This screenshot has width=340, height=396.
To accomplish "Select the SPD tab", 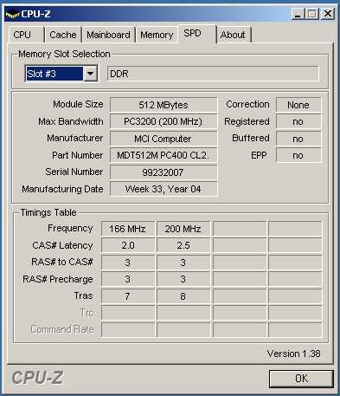I will click(196, 34).
